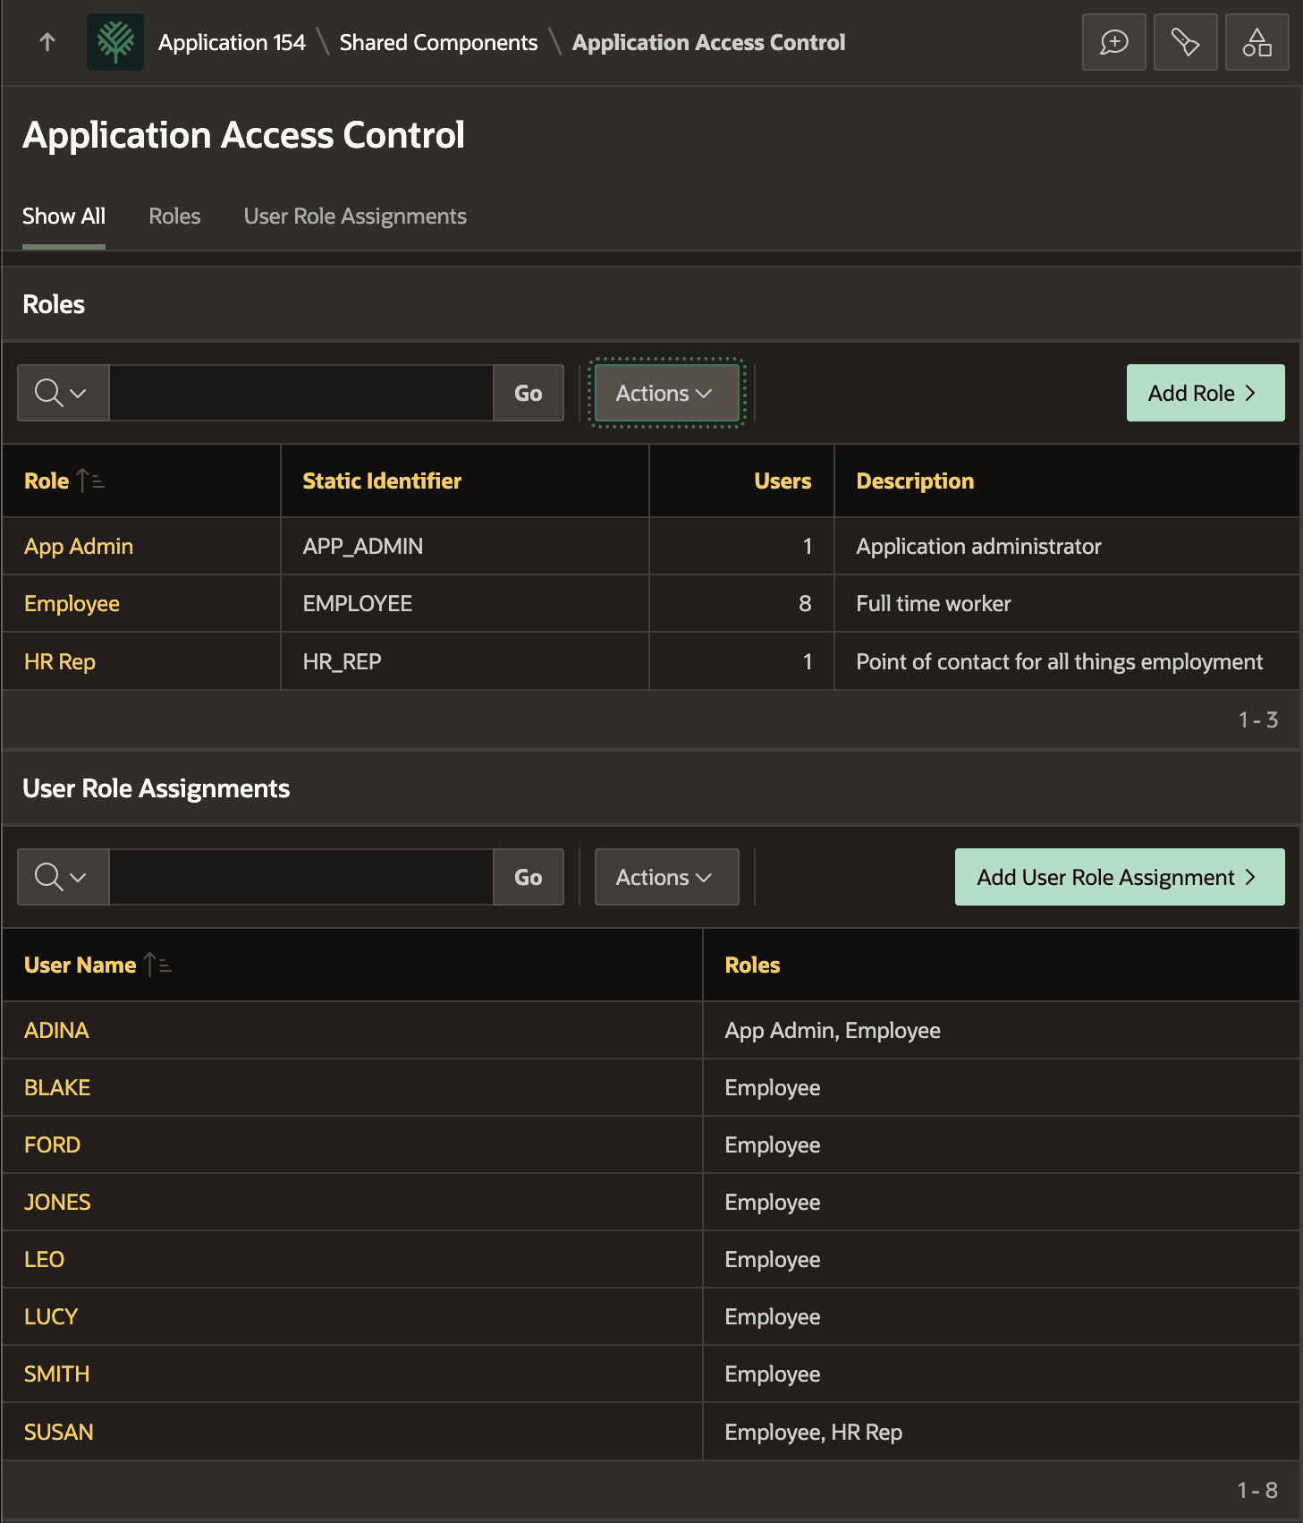The image size is (1303, 1523).
Task: Click the Add Role button
Action: 1206,393
